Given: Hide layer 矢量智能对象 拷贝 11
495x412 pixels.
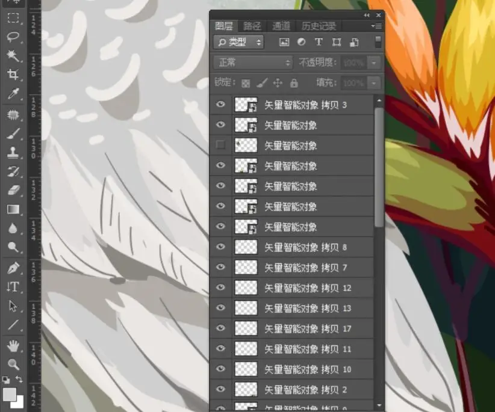Looking at the screenshot, I should pos(220,348).
